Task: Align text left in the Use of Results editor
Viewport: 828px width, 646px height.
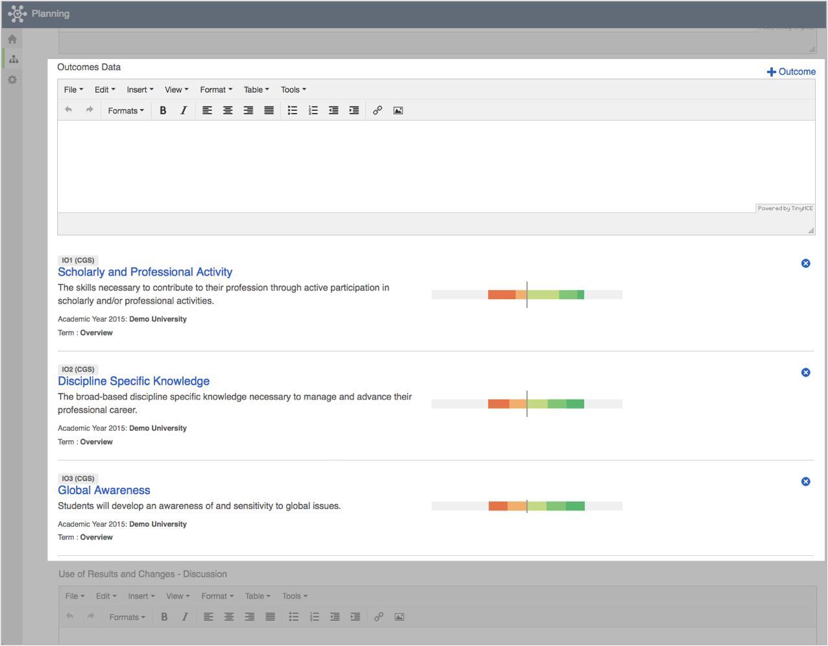Action: pos(208,617)
